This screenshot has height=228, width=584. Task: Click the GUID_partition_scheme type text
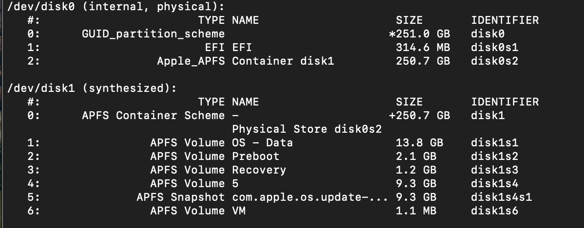154,34
